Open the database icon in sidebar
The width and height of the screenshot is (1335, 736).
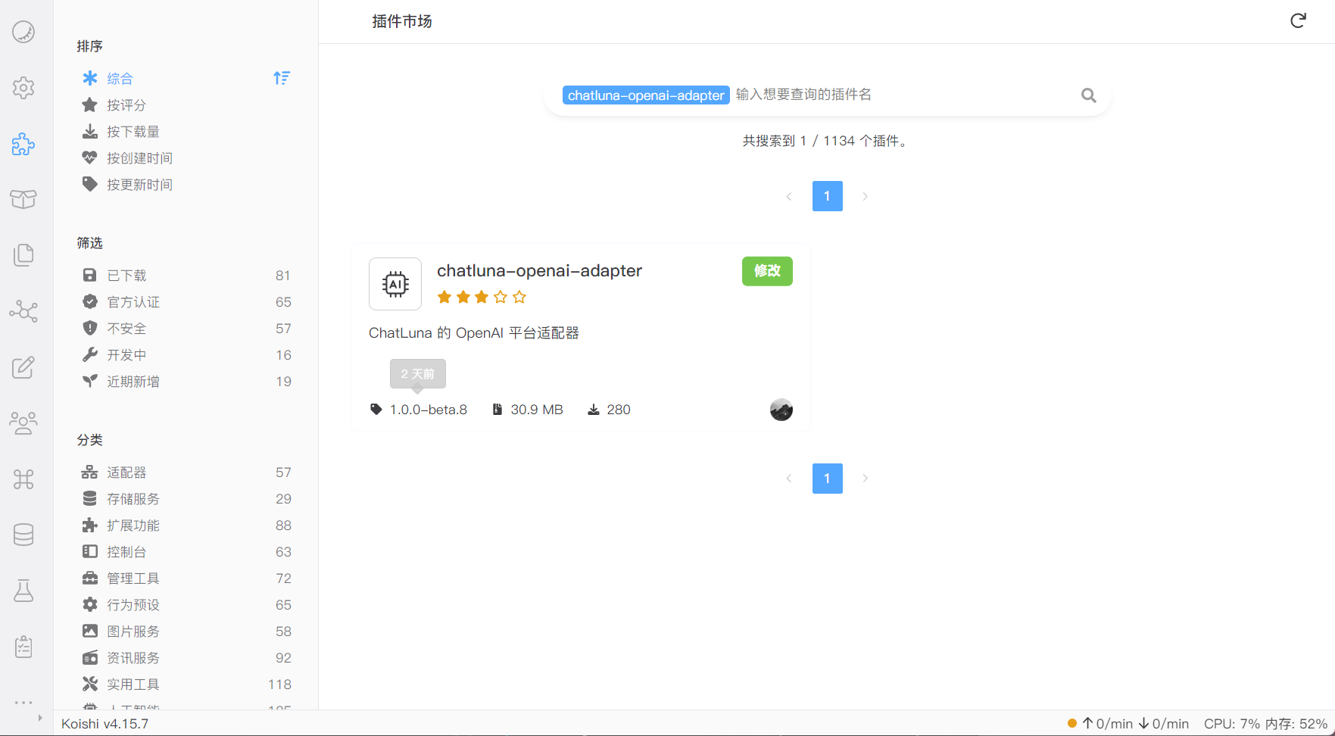tap(23, 535)
